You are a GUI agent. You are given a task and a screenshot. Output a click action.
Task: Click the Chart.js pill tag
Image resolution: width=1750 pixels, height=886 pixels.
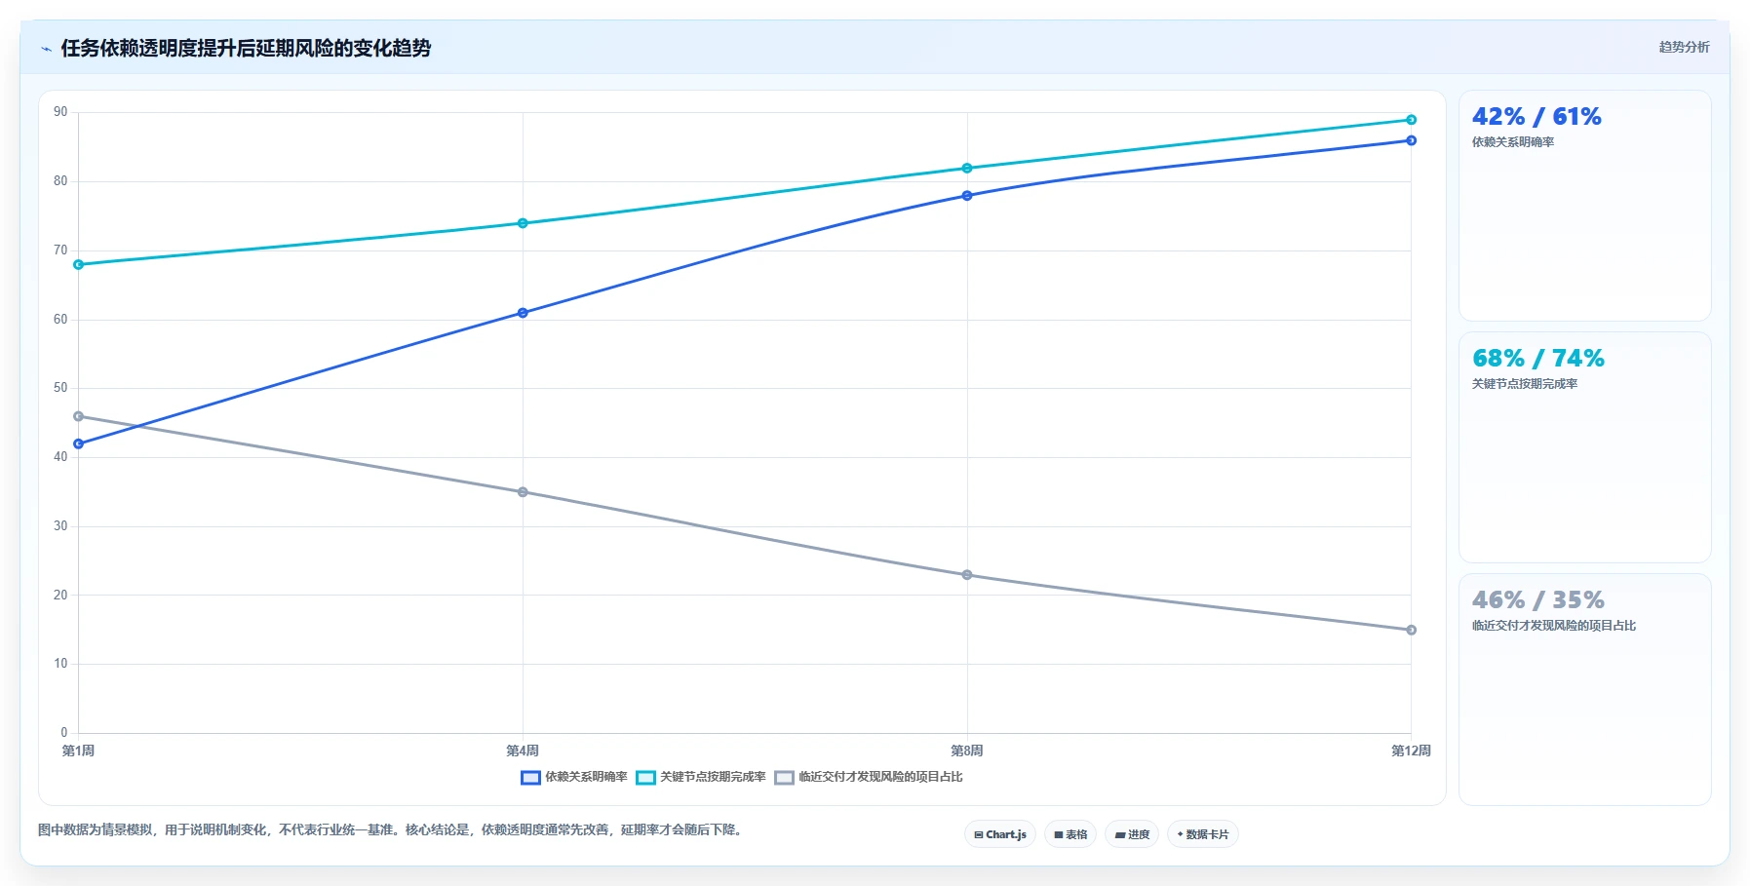pyautogui.click(x=1000, y=834)
